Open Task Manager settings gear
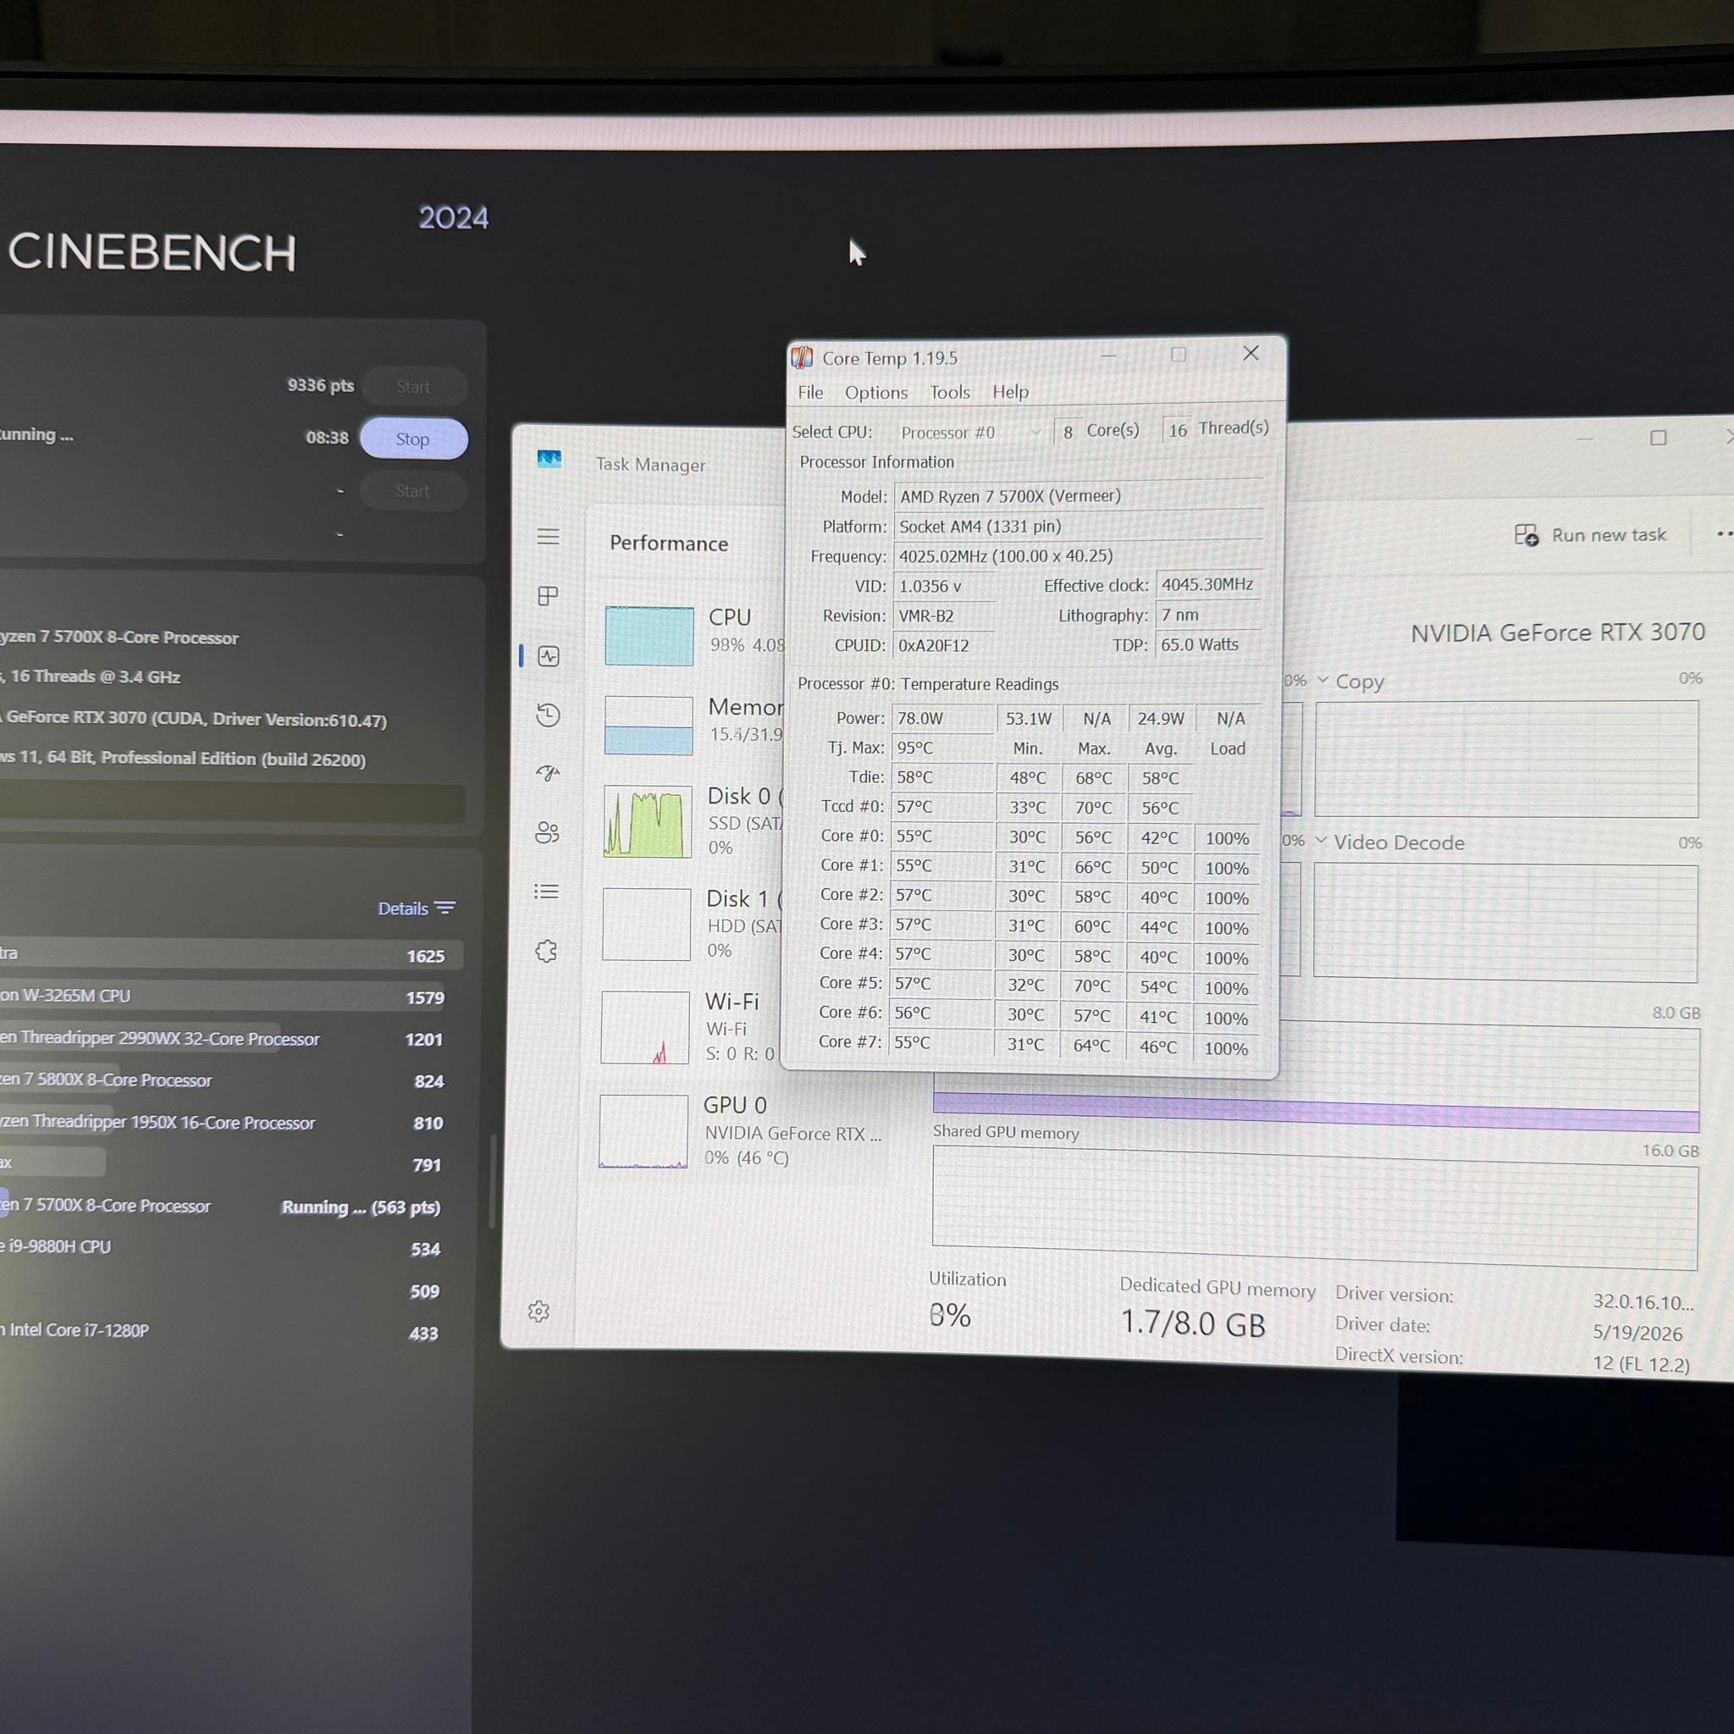This screenshot has width=1734, height=1734. tap(538, 1312)
